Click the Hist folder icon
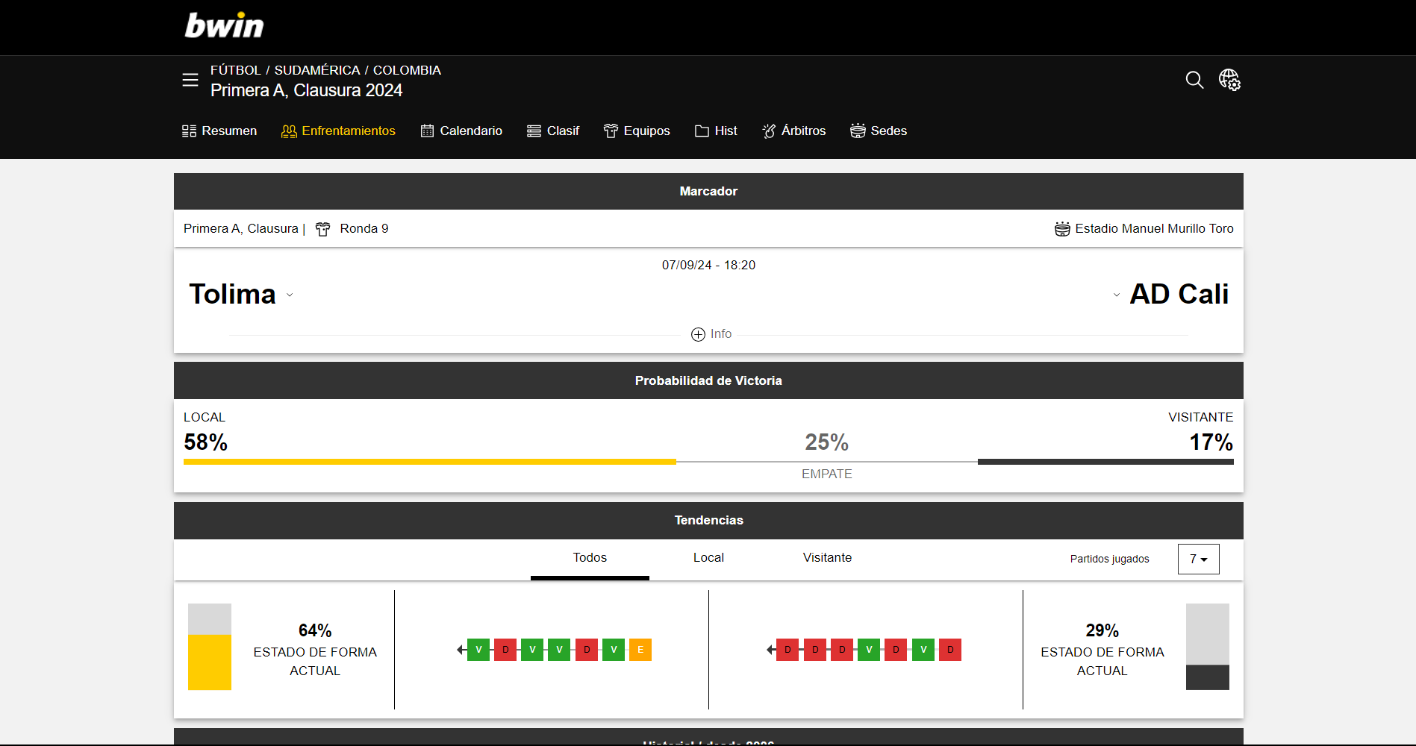Image resolution: width=1416 pixels, height=746 pixels. pyautogui.click(x=702, y=131)
